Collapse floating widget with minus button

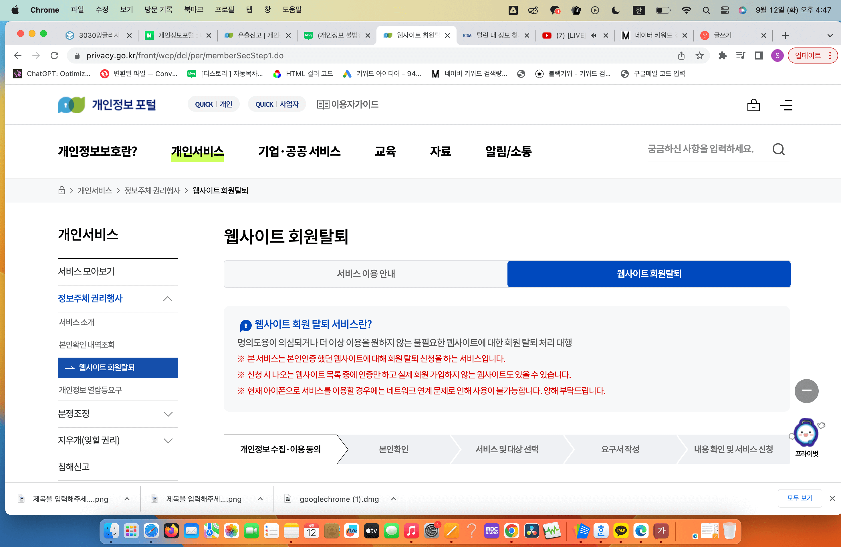pyautogui.click(x=806, y=391)
